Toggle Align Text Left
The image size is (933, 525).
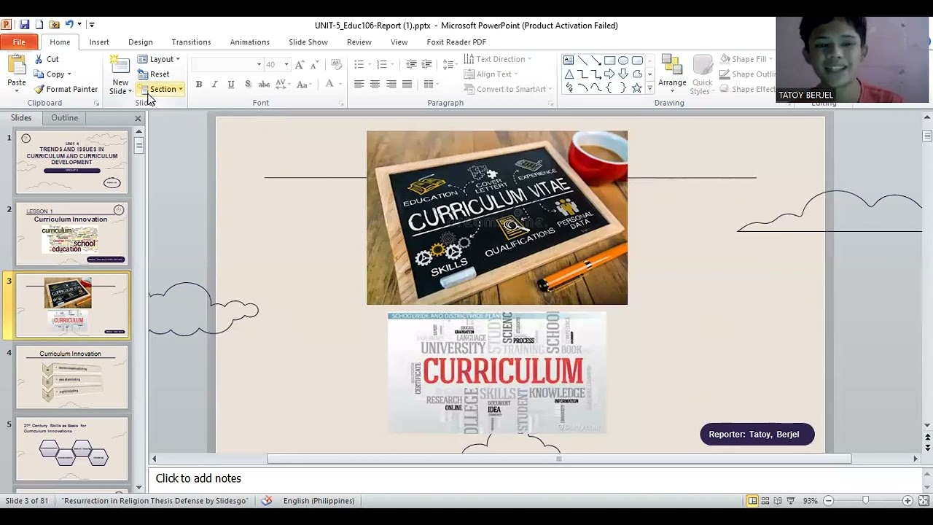pos(359,85)
